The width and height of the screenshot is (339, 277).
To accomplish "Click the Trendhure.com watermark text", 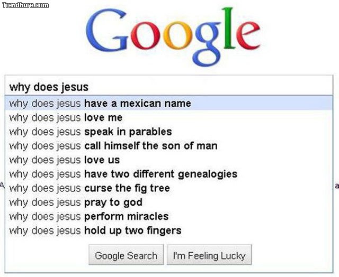I will [25, 5].
